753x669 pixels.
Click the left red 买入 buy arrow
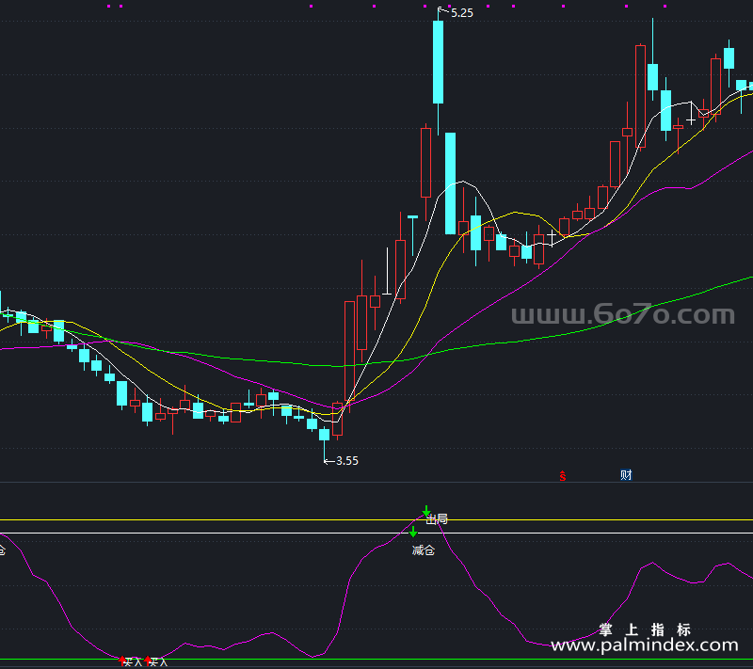coord(122,661)
